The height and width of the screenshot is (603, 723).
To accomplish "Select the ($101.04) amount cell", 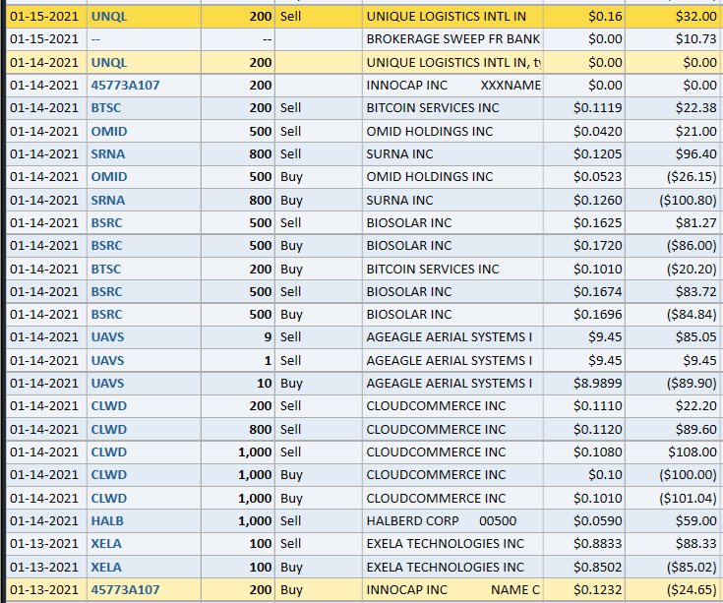I will pyautogui.click(x=688, y=498).
